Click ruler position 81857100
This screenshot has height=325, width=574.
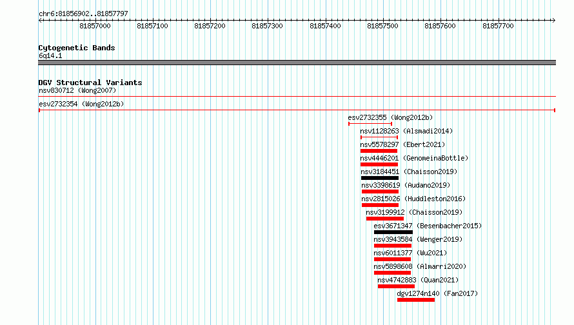click(152, 26)
